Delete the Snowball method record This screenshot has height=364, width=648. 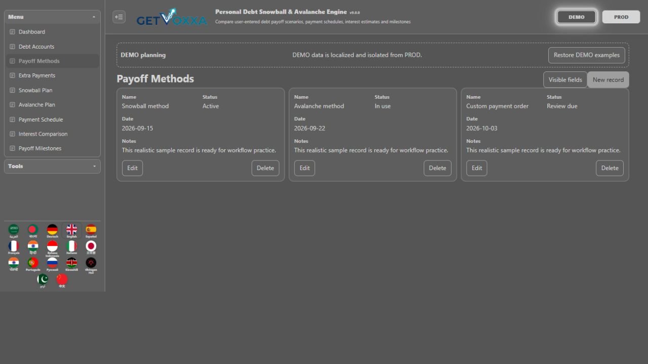[x=265, y=168]
